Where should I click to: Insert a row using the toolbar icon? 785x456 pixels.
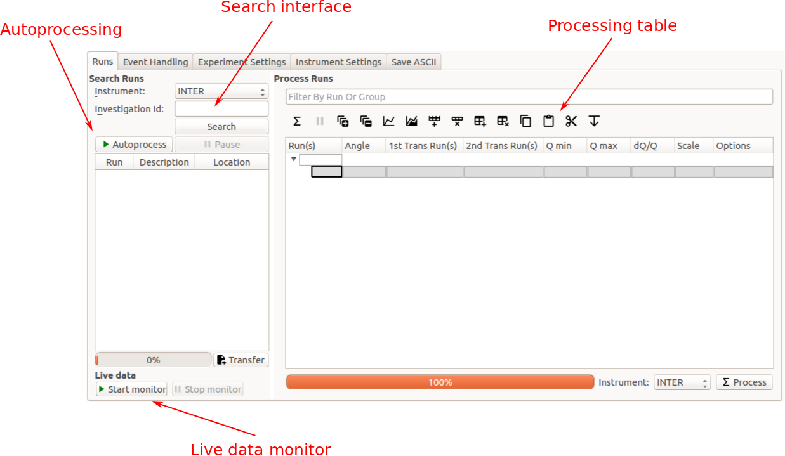click(x=434, y=121)
